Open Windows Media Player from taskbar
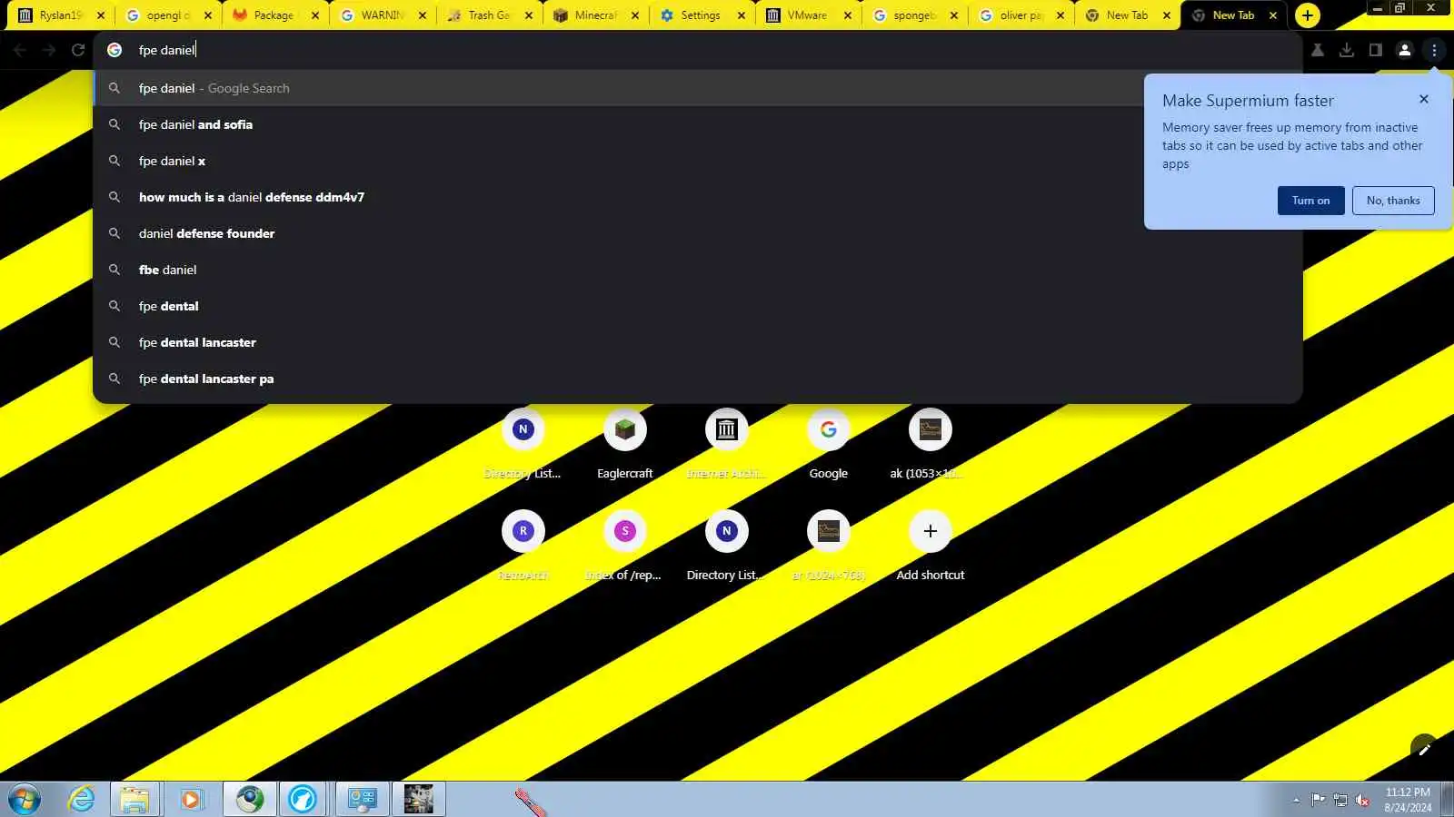 191,800
